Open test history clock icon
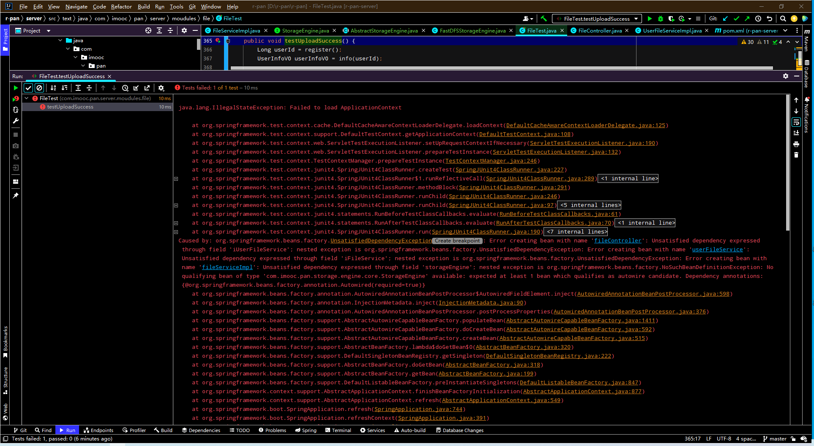This screenshot has width=814, height=446. 125,88
